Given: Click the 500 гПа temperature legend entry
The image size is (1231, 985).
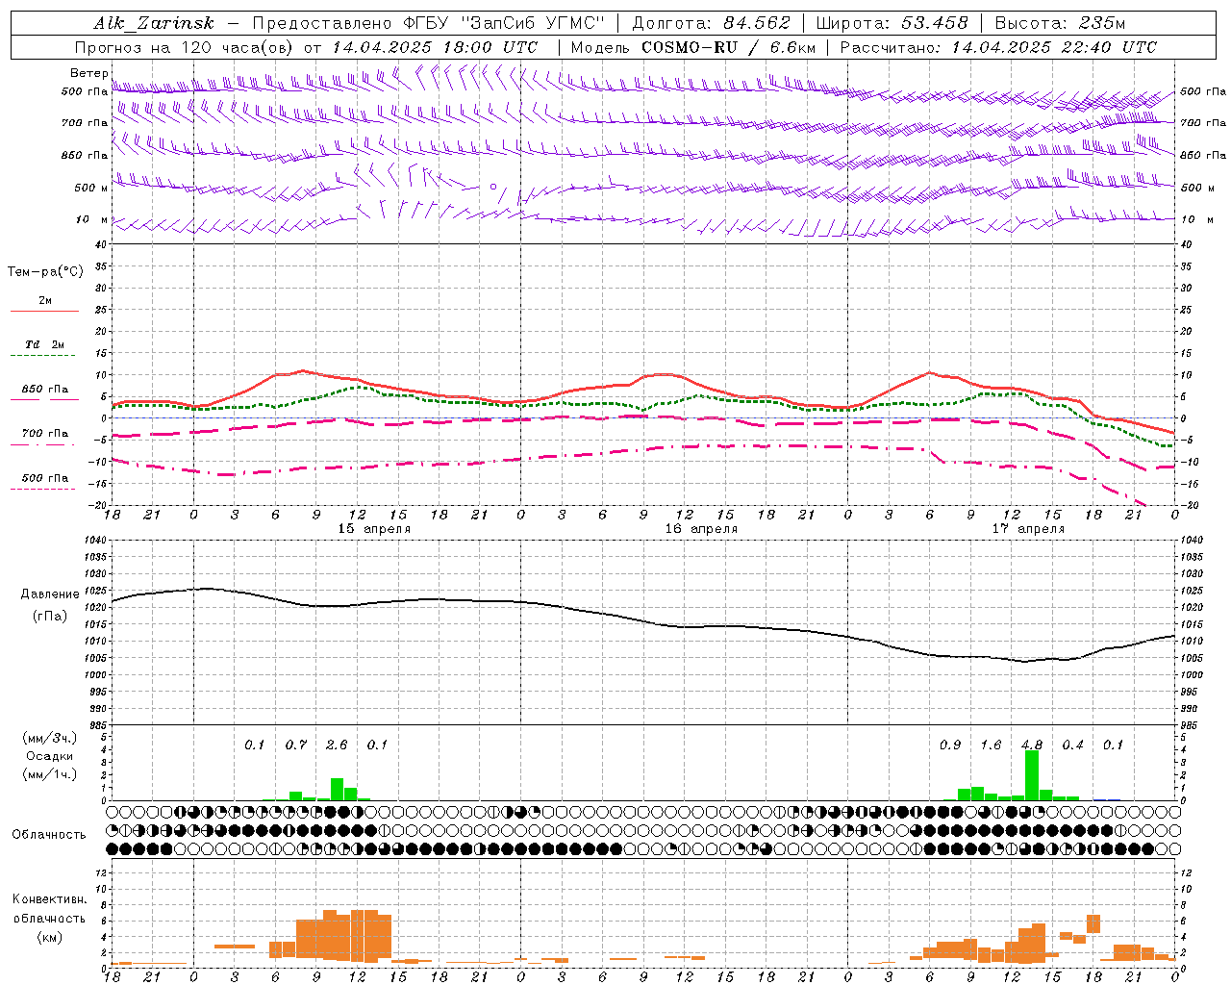Looking at the screenshot, I should pos(45,478).
